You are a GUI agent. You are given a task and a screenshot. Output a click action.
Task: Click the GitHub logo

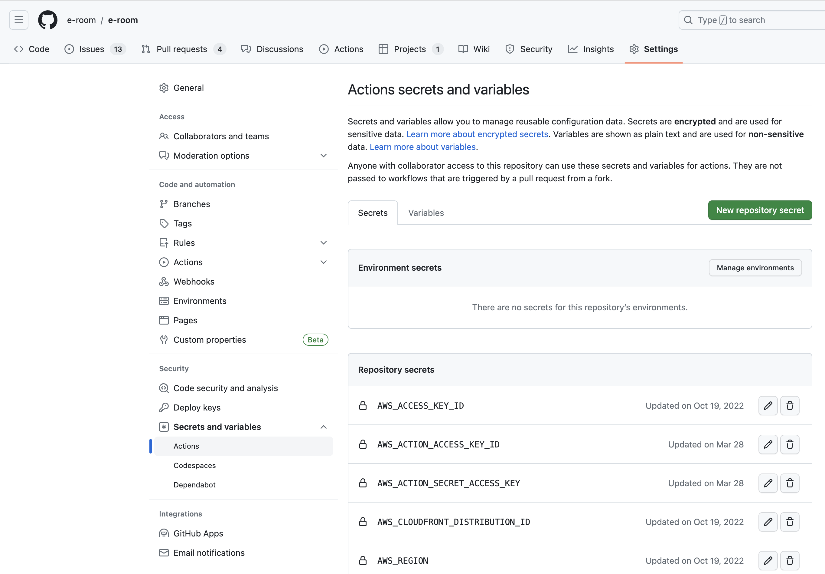coord(48,20)
